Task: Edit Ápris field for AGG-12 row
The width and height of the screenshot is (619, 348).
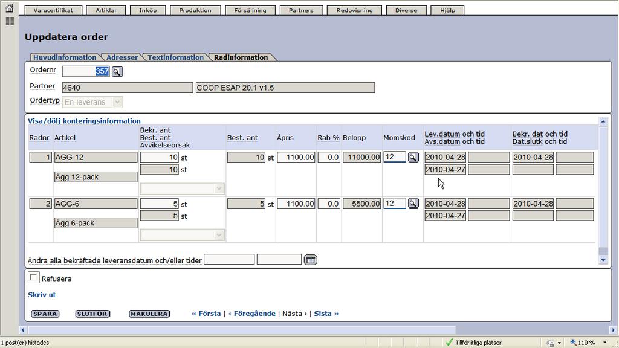Action: [296, 157]
